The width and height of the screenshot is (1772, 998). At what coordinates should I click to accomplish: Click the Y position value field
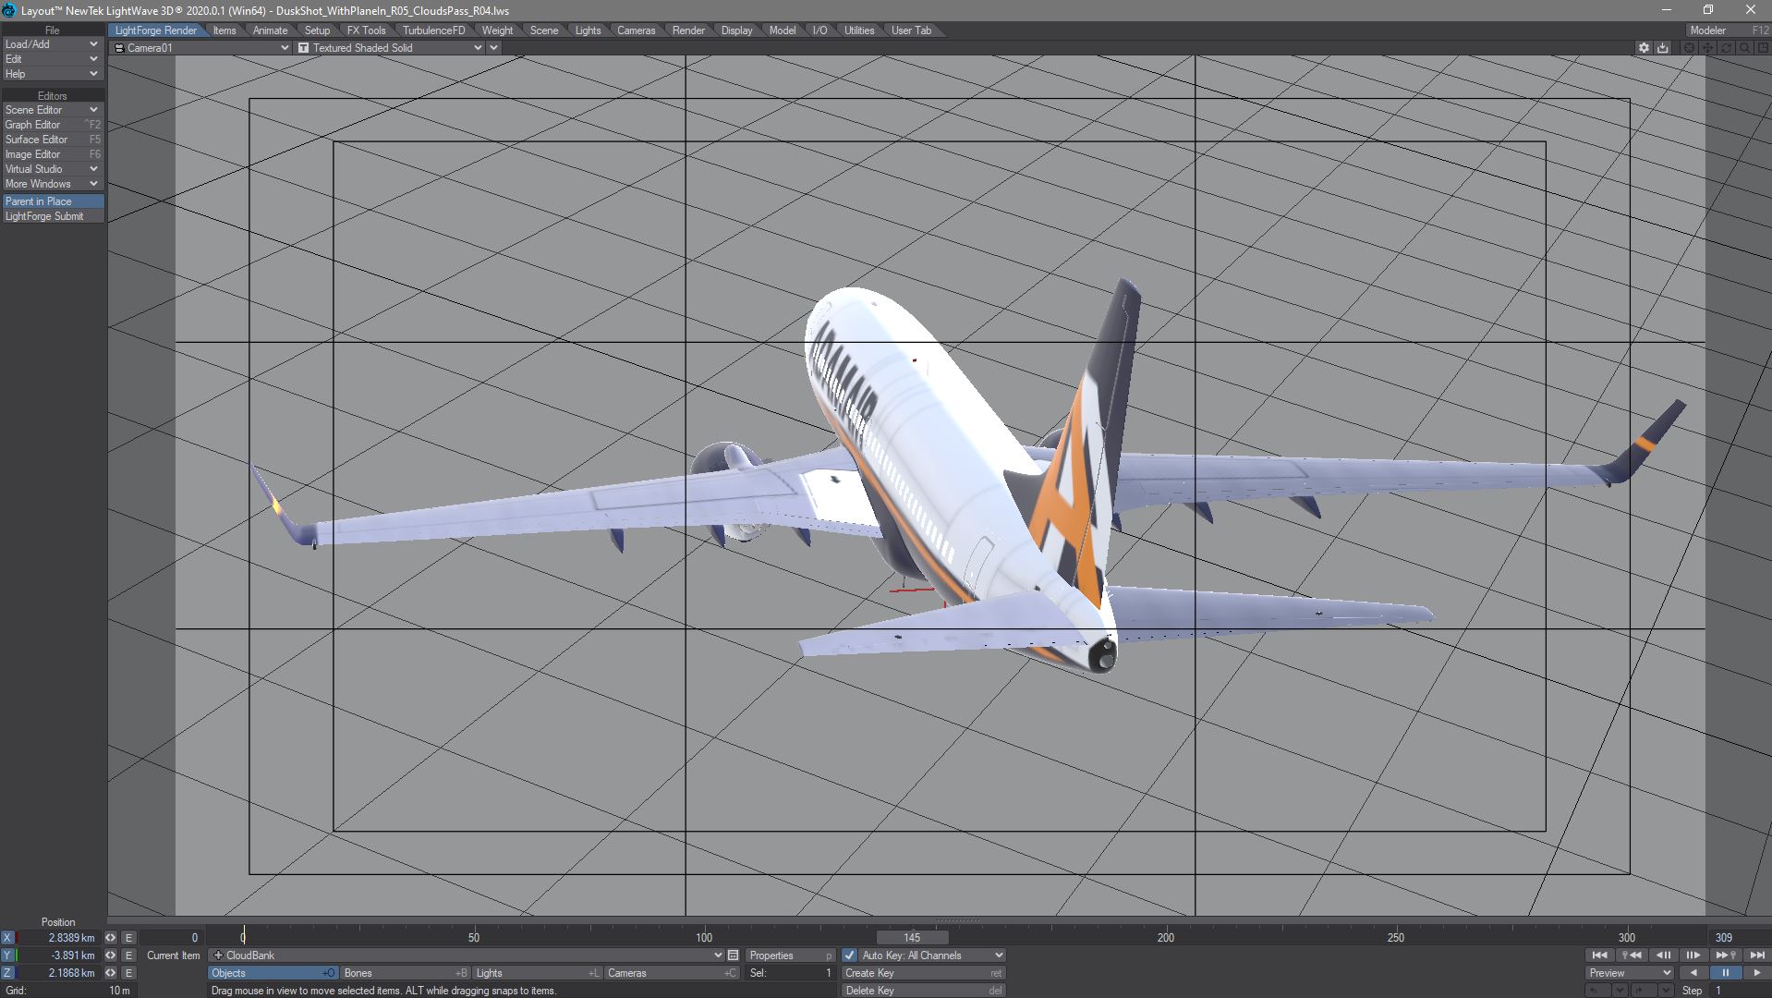[58, 955]
